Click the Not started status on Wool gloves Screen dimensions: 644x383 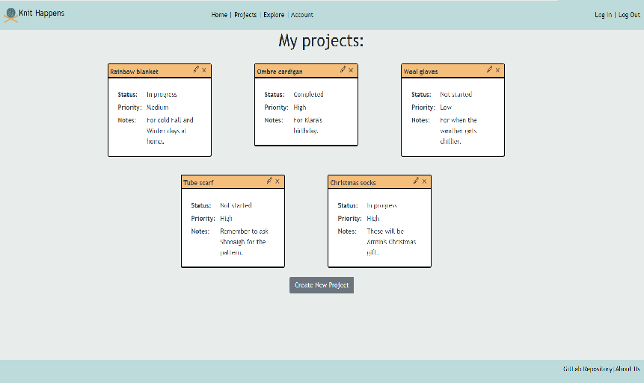click(x=456, y=94)
